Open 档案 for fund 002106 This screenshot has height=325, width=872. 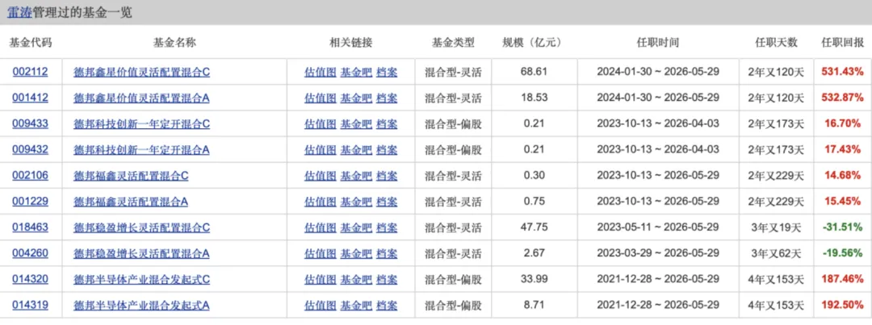pos(387,176)
